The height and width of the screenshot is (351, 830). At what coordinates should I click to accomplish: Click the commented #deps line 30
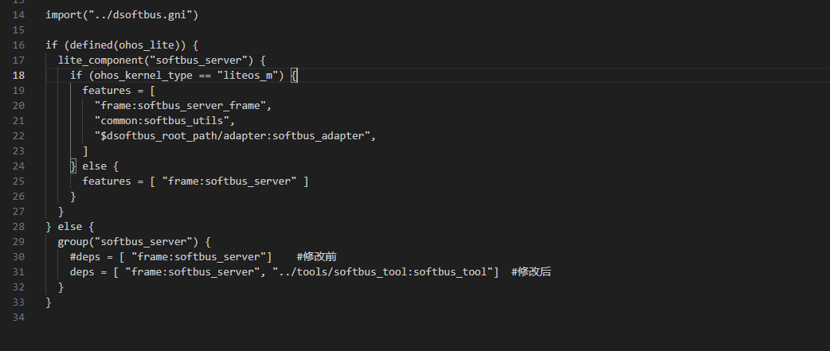[170, 257]
